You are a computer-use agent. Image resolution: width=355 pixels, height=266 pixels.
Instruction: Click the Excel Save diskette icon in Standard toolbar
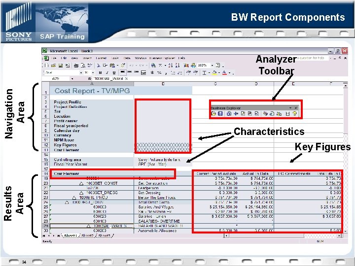(x=61, y=66)
